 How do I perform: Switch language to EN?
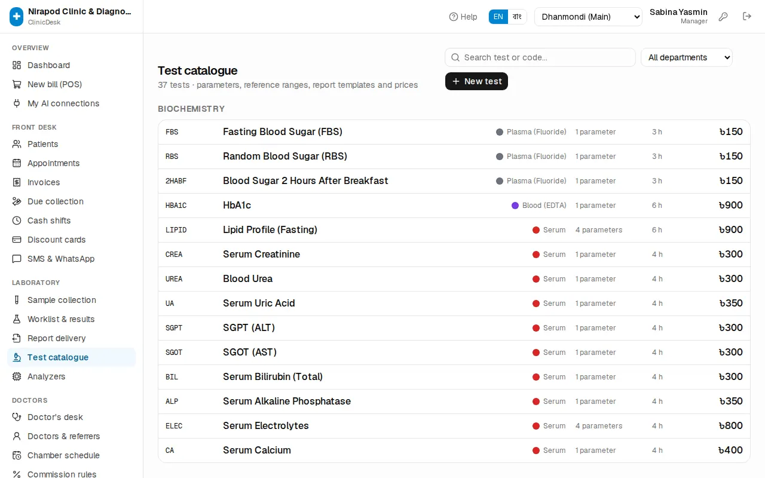498,17
